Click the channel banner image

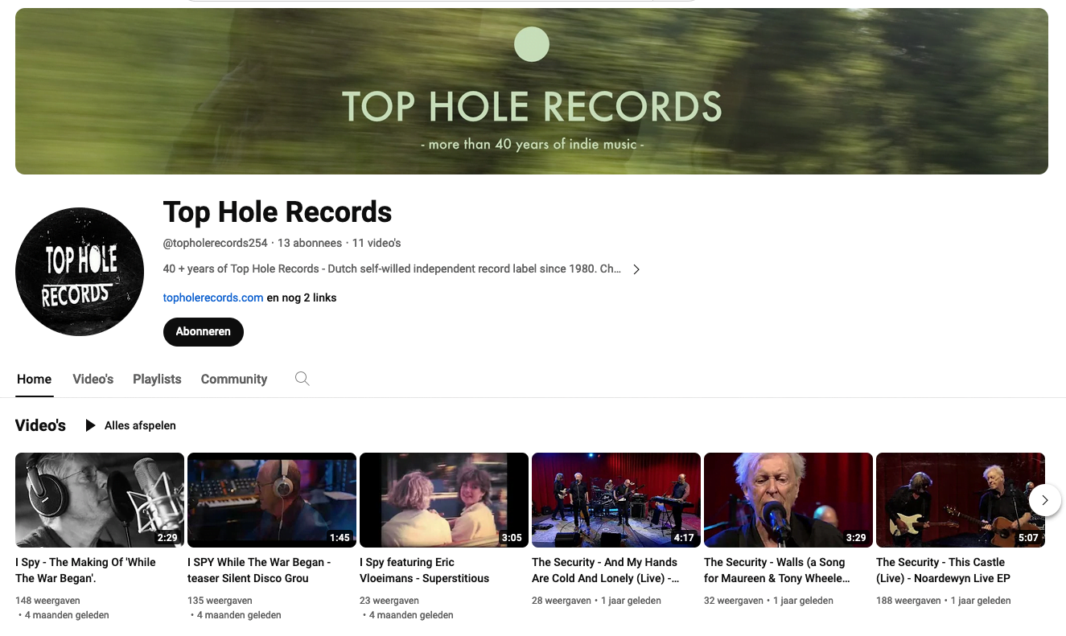(532, 91)
